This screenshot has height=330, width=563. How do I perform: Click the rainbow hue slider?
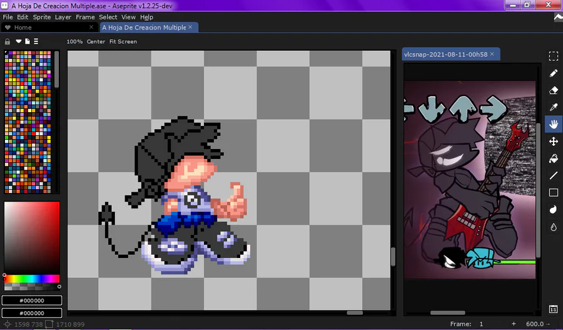point(32,279)
